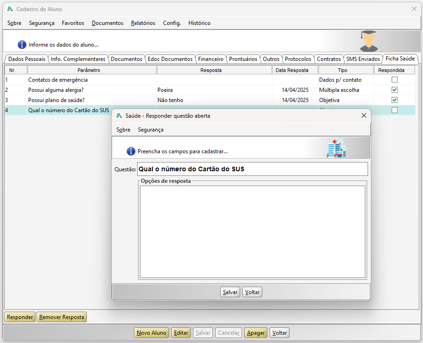The image size is (423, 343).
Task: Select the 'Possui alguma alergia?' row
Action: [x=210, y=90]
